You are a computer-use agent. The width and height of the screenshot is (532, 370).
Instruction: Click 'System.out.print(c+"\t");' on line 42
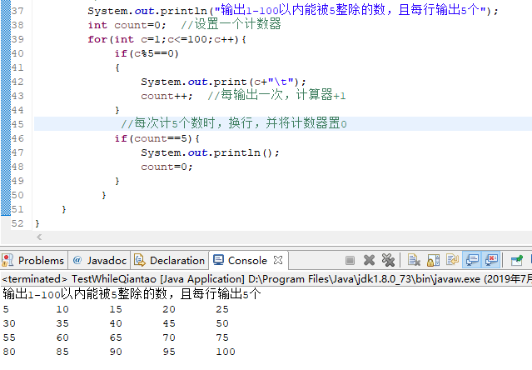click(x=224, y=82)
